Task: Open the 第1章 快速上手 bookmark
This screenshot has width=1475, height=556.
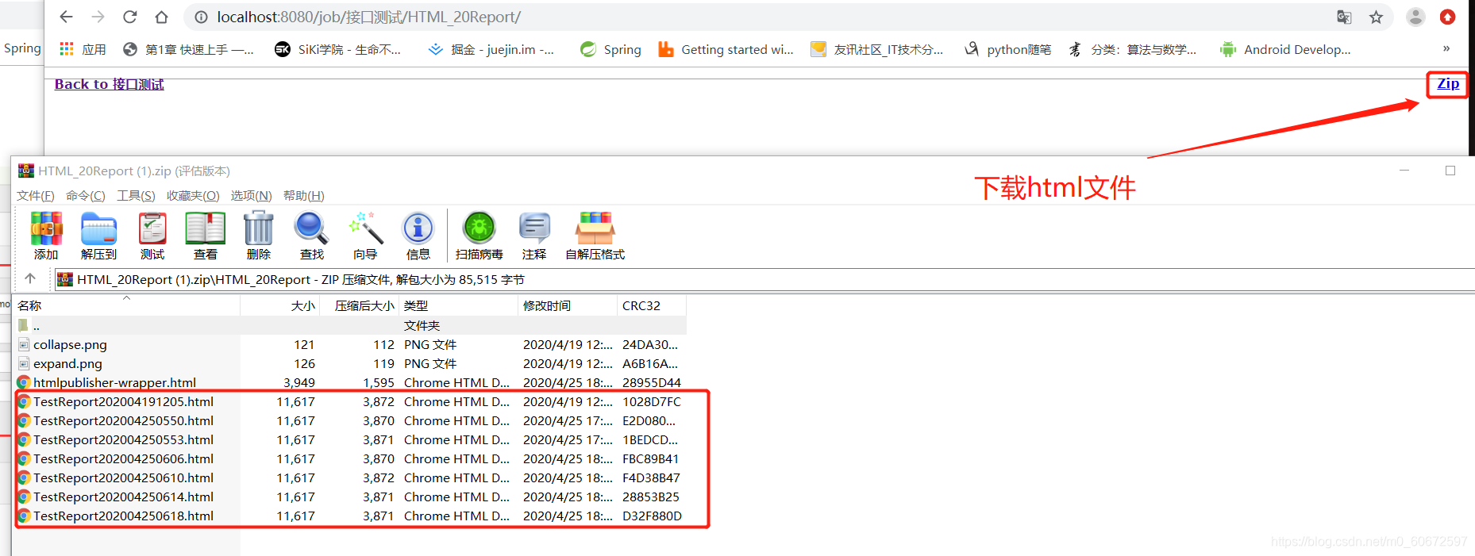Action: [188, 49]
